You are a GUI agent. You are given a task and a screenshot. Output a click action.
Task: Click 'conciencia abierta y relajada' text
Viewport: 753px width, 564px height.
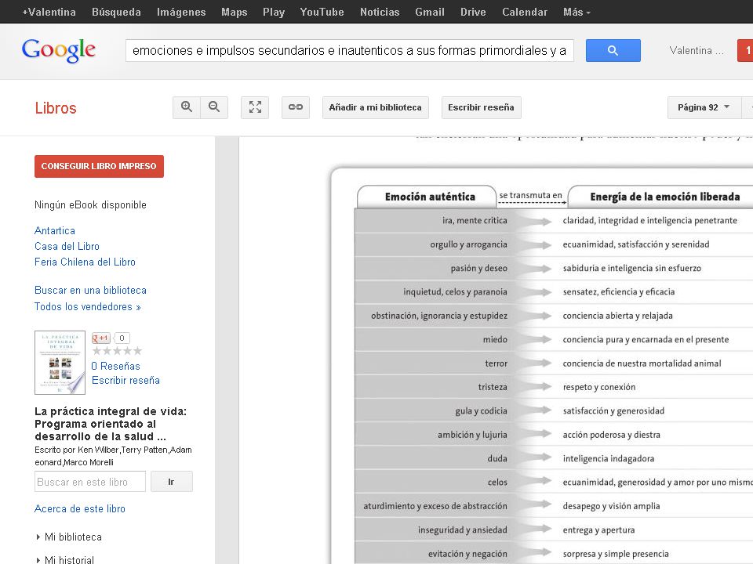pos(617,316)
